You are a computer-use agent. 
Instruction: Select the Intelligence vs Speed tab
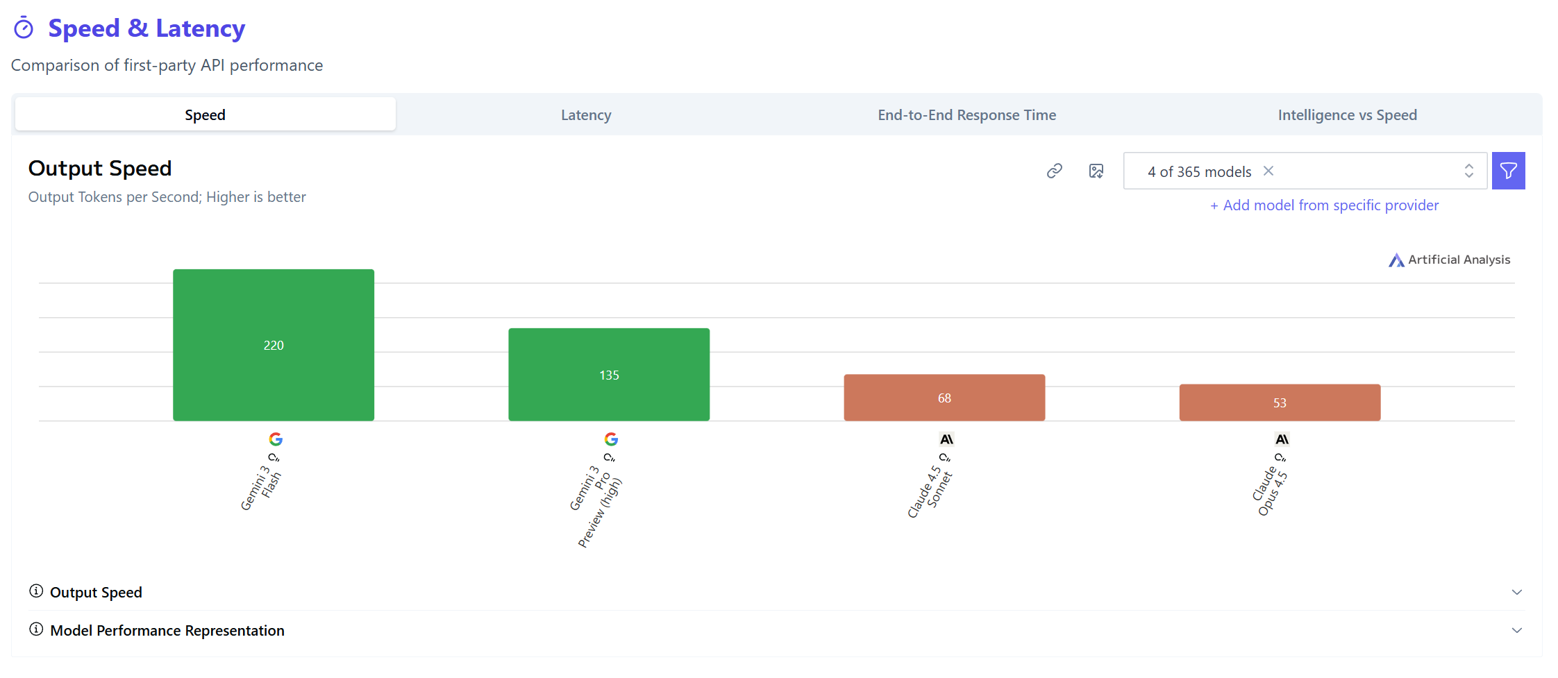pos(1347,115)
